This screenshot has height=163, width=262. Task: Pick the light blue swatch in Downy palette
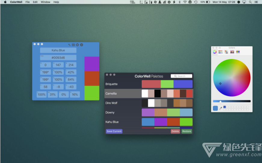[x=186, y=112]
